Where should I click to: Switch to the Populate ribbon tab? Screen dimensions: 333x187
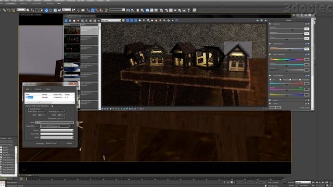click(50, 4)
